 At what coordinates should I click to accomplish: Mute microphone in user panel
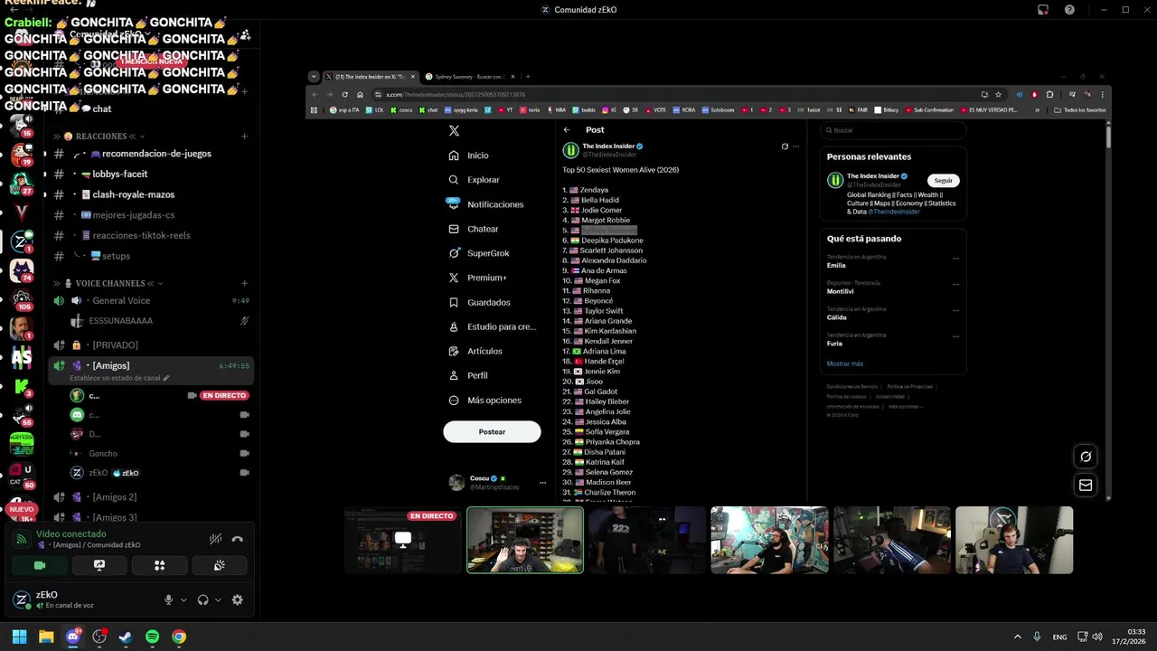[x=168, y=599]
